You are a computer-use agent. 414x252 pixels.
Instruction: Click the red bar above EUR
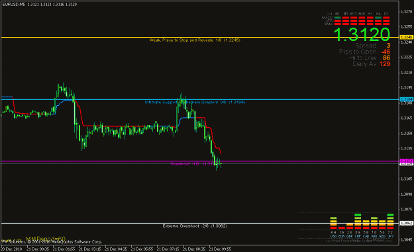pyautogui.click(x=342, y=228)
